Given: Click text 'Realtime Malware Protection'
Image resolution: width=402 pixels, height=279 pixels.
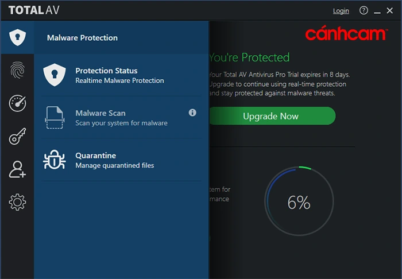Looking at the screenshot, I should coord(119,80).
